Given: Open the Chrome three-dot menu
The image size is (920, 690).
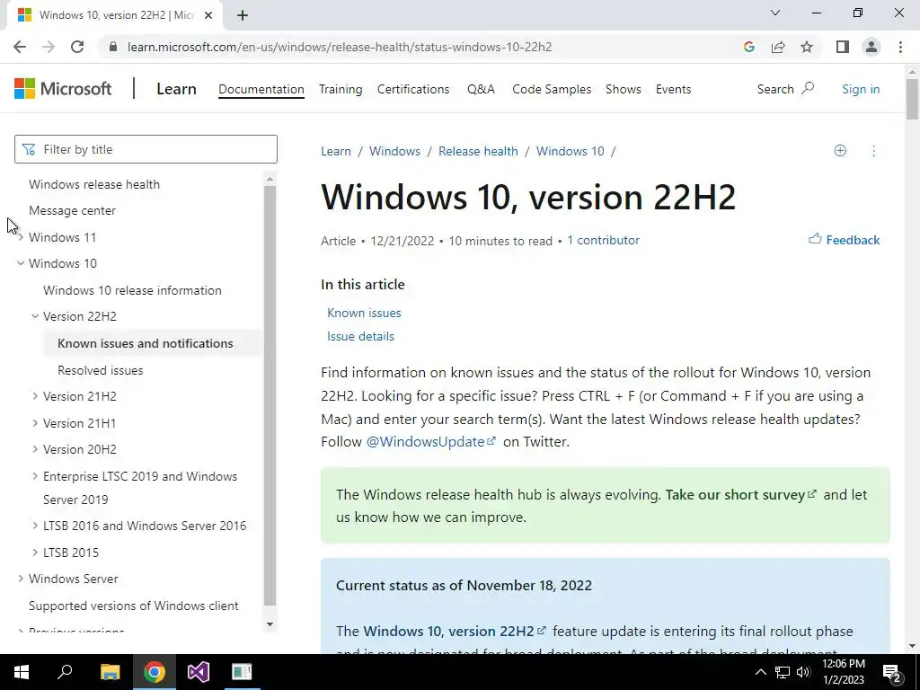Looking at the screenshot, I should click(900, 47).
